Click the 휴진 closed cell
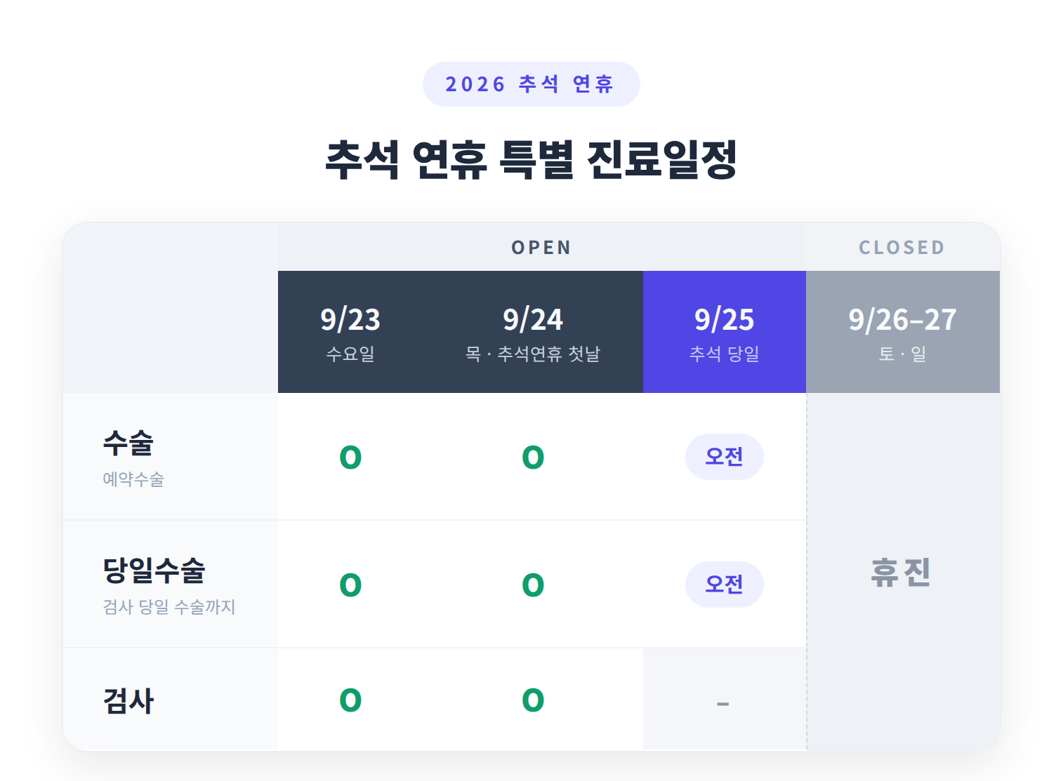Viewport: 1063px width, 781px height. point(901,573)
